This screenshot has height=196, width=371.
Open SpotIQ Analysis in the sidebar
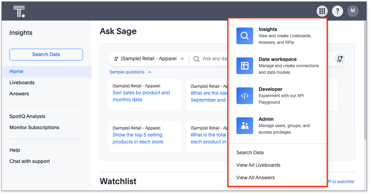pos(27,116)
